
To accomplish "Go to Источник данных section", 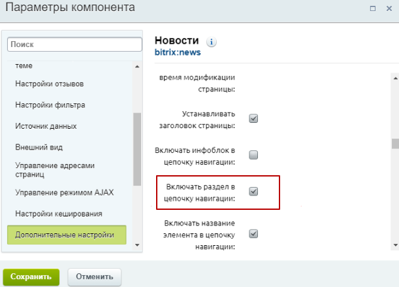I will 46,126.
